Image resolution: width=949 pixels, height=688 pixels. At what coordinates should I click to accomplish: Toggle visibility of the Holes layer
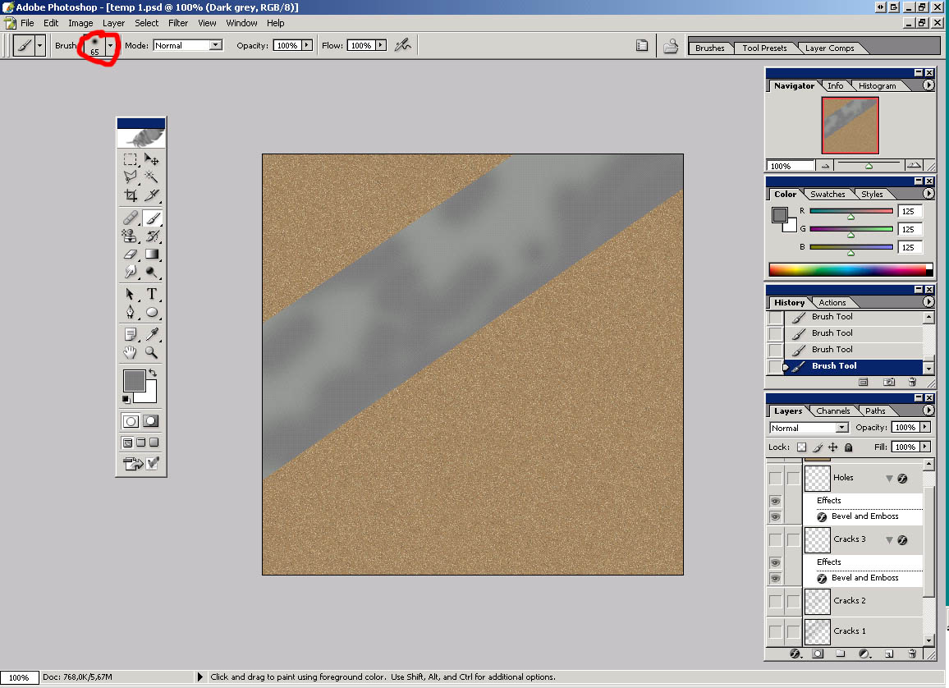pos(775,478)
